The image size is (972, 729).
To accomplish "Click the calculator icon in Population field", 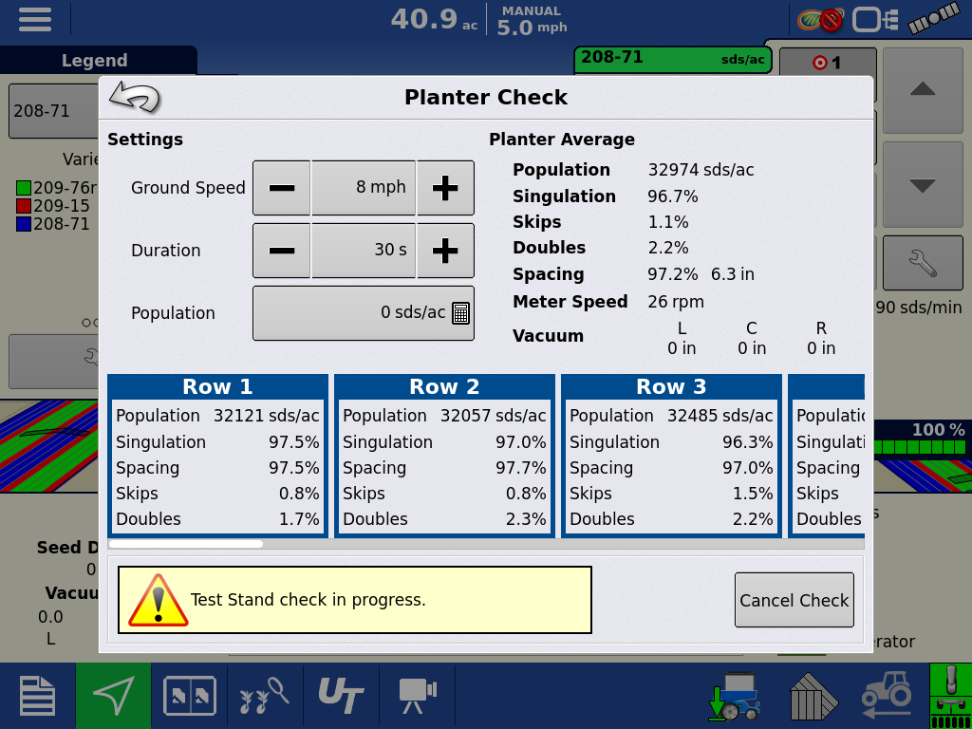I will [x=460, y=313].
